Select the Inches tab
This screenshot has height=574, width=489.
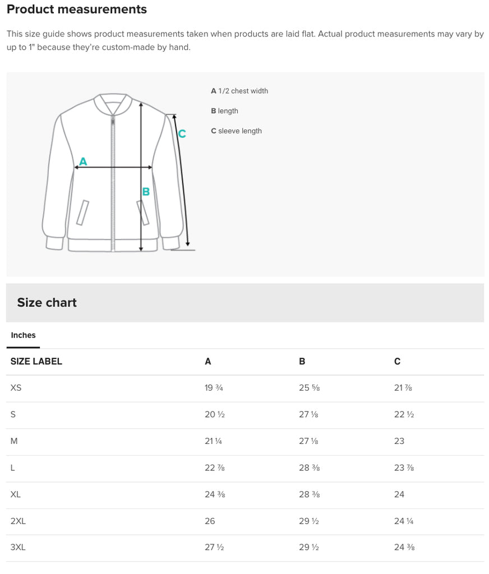coord(23,335)
